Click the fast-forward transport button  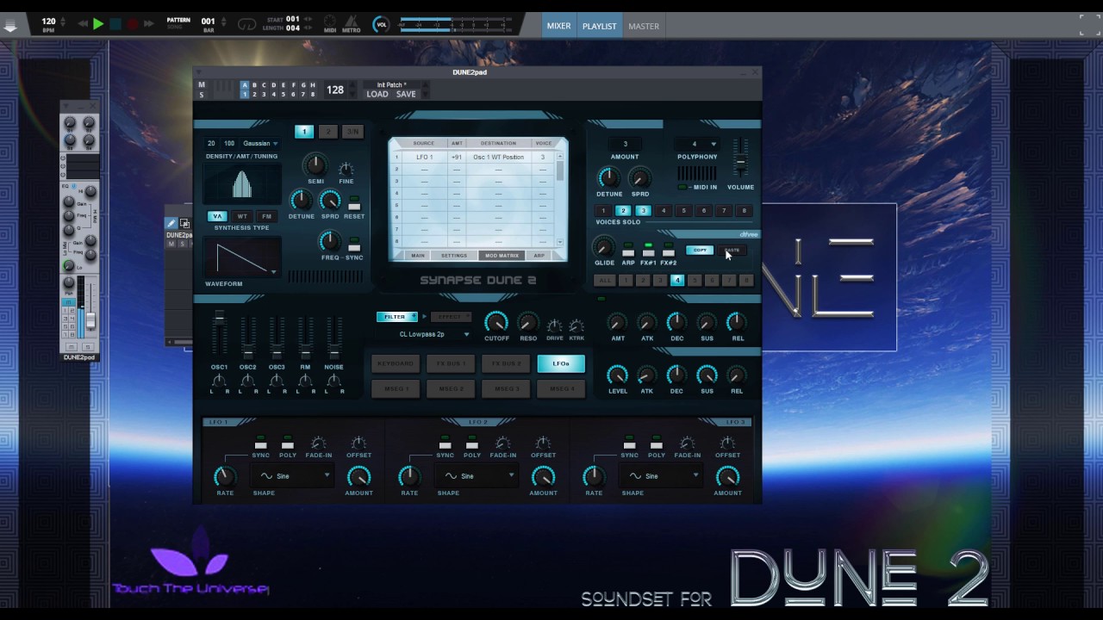(148, 24)
